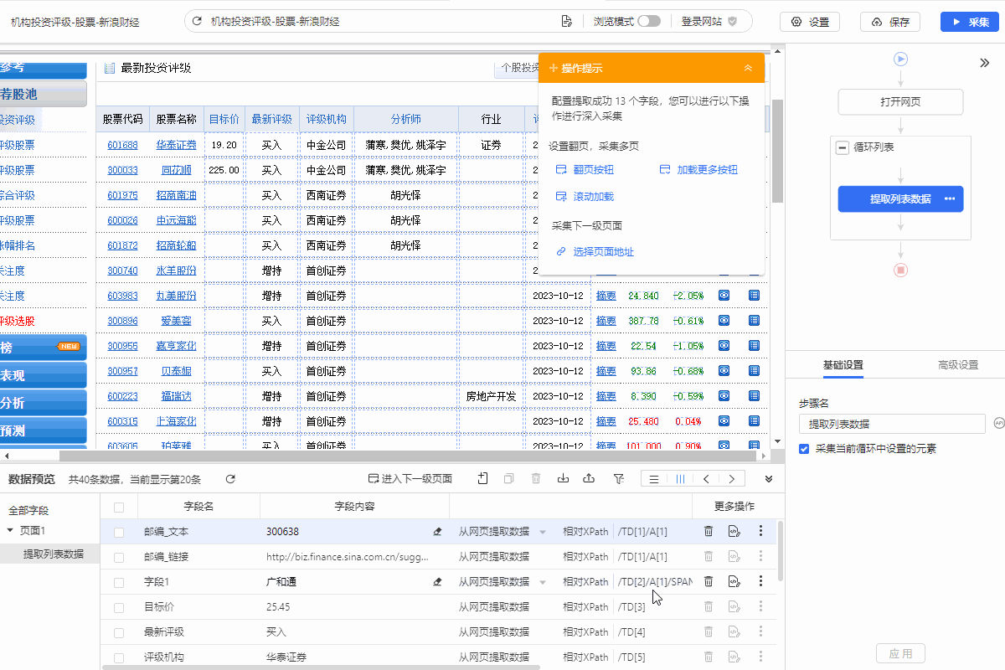The width and height of the screenshot is (1005, 670).
Task: Click the stock code link 601688
Action: pyautogui.click(x=122, y=145)
